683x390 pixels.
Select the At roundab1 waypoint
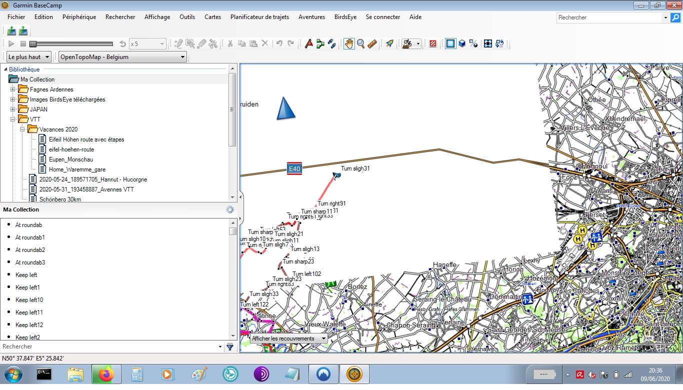(x=30, y=237)
